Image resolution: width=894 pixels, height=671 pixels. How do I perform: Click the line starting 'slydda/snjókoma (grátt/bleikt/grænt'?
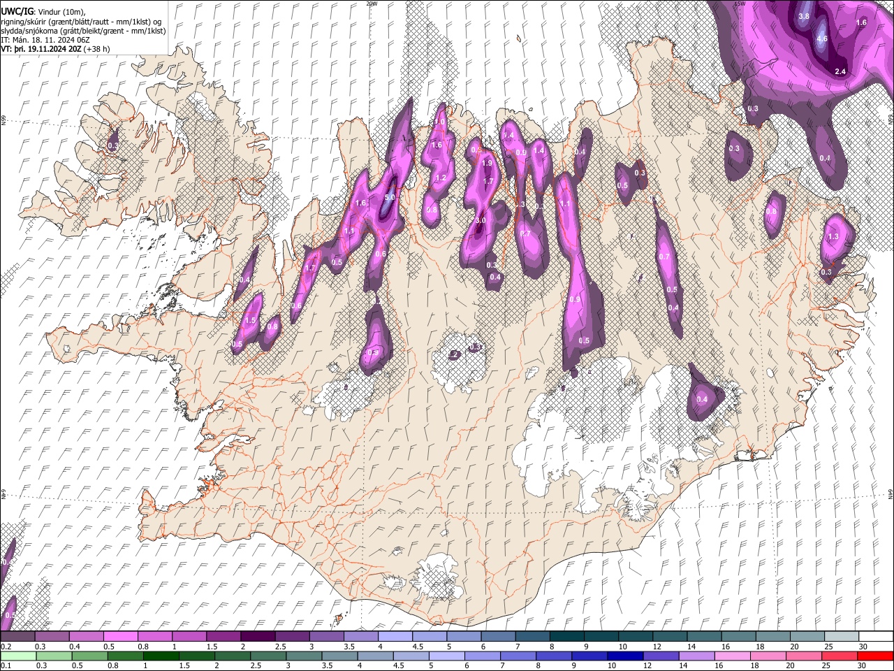tap(83, 31)
